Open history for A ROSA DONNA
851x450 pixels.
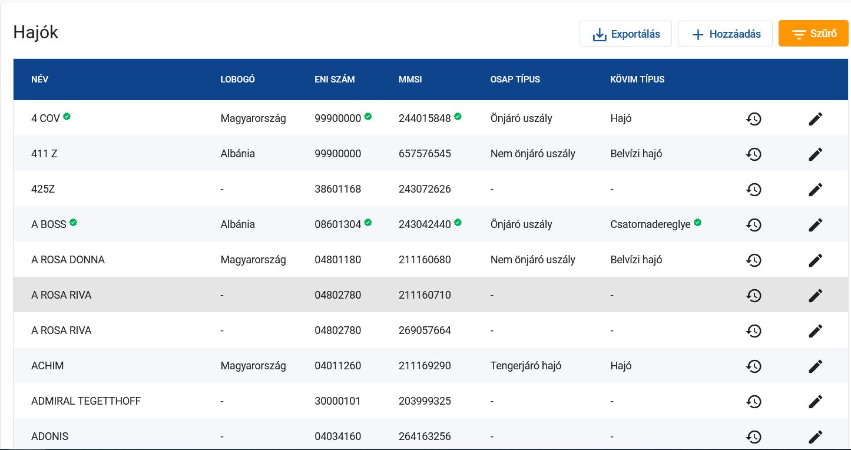[x=753, y=260]
